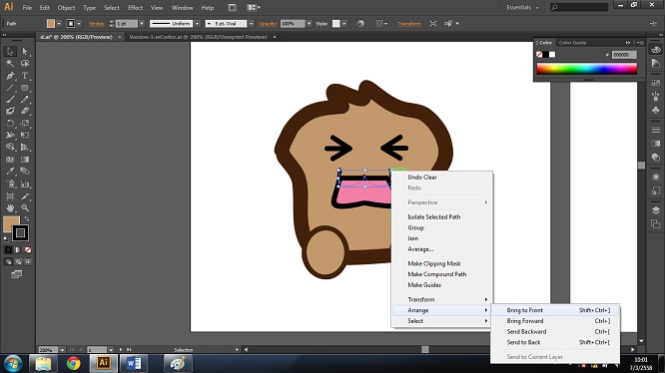Open graphic Style dropdown
The width and height of the screenshot is (665, 373).
coord(343,24)
